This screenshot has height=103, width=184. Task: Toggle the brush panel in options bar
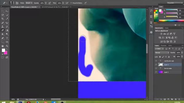(x=17, y=3)
